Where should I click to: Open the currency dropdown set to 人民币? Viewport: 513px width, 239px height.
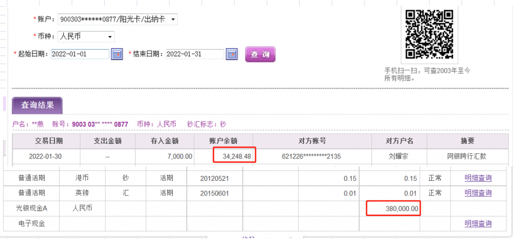[x=86, y=37]
